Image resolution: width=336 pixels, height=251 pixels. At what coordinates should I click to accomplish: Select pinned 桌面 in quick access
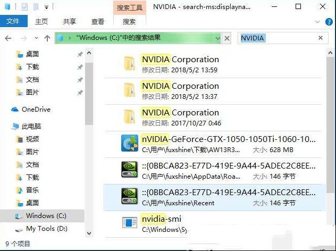pyautogui.click(x=32, y=54)
